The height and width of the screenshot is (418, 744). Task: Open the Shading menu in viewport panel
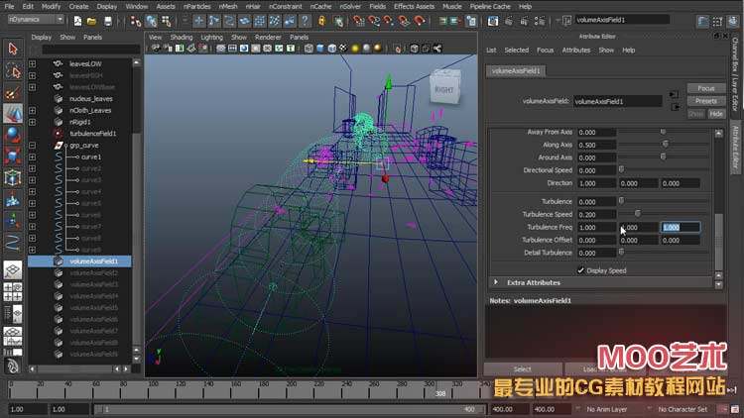tap(182, 37)
